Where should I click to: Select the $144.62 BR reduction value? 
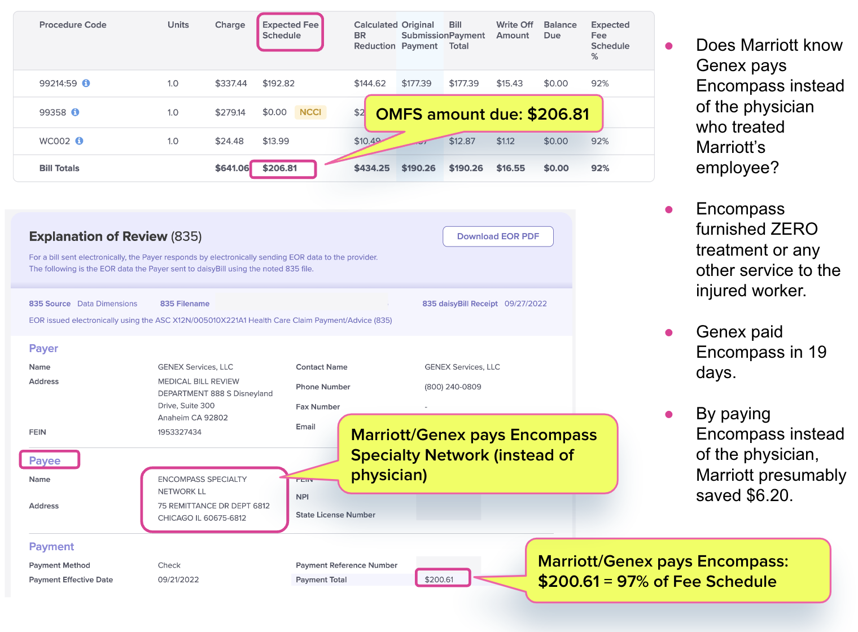(370, 84)
